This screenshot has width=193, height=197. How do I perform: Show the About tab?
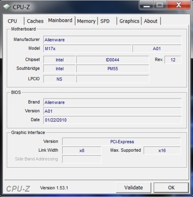click(x=151, y=21)
